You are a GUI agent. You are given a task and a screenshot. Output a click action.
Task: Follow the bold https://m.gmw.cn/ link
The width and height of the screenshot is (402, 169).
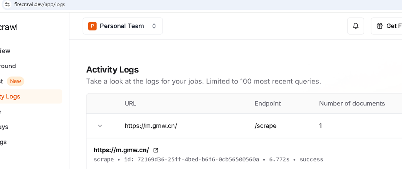(121, 150)
